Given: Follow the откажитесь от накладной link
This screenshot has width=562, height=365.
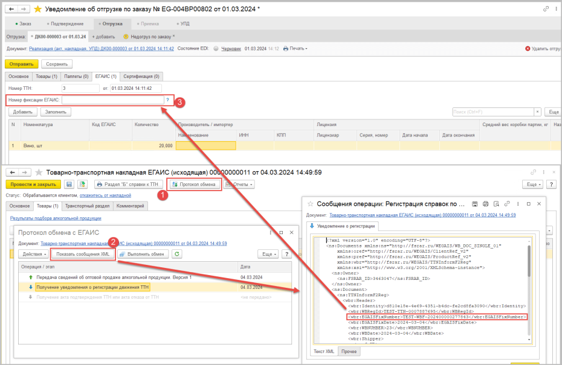Looking at the screenshot, I should (105, 195).
